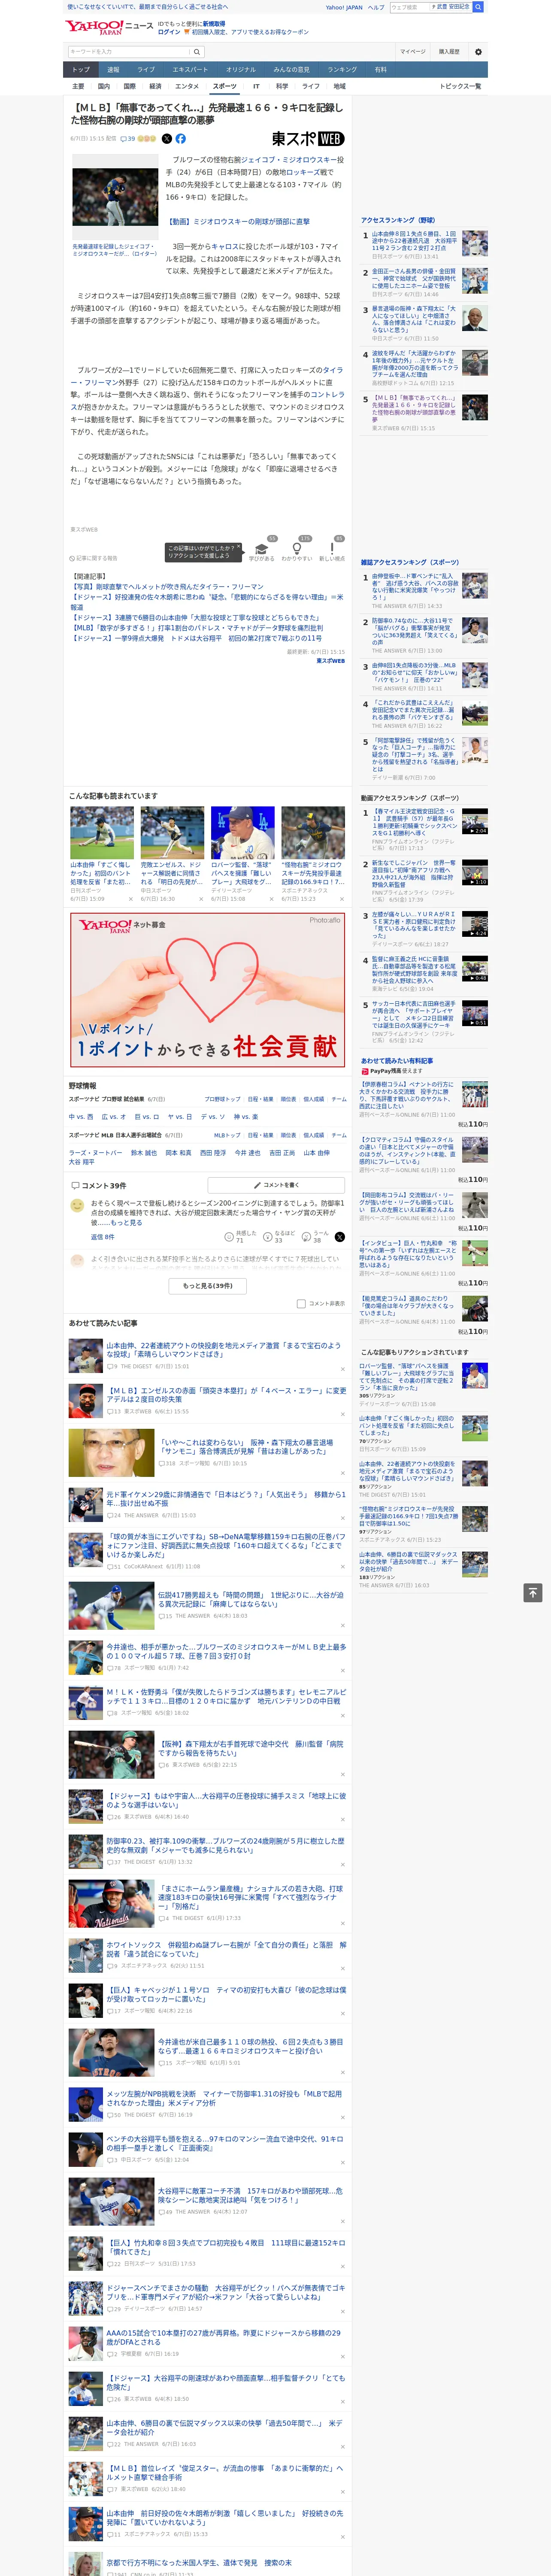The height and width of the screenshot is (2576, 551).
Task: Click the なるほど reaction on the comment
Action: pyautogui.click(x=279, y=1237)
